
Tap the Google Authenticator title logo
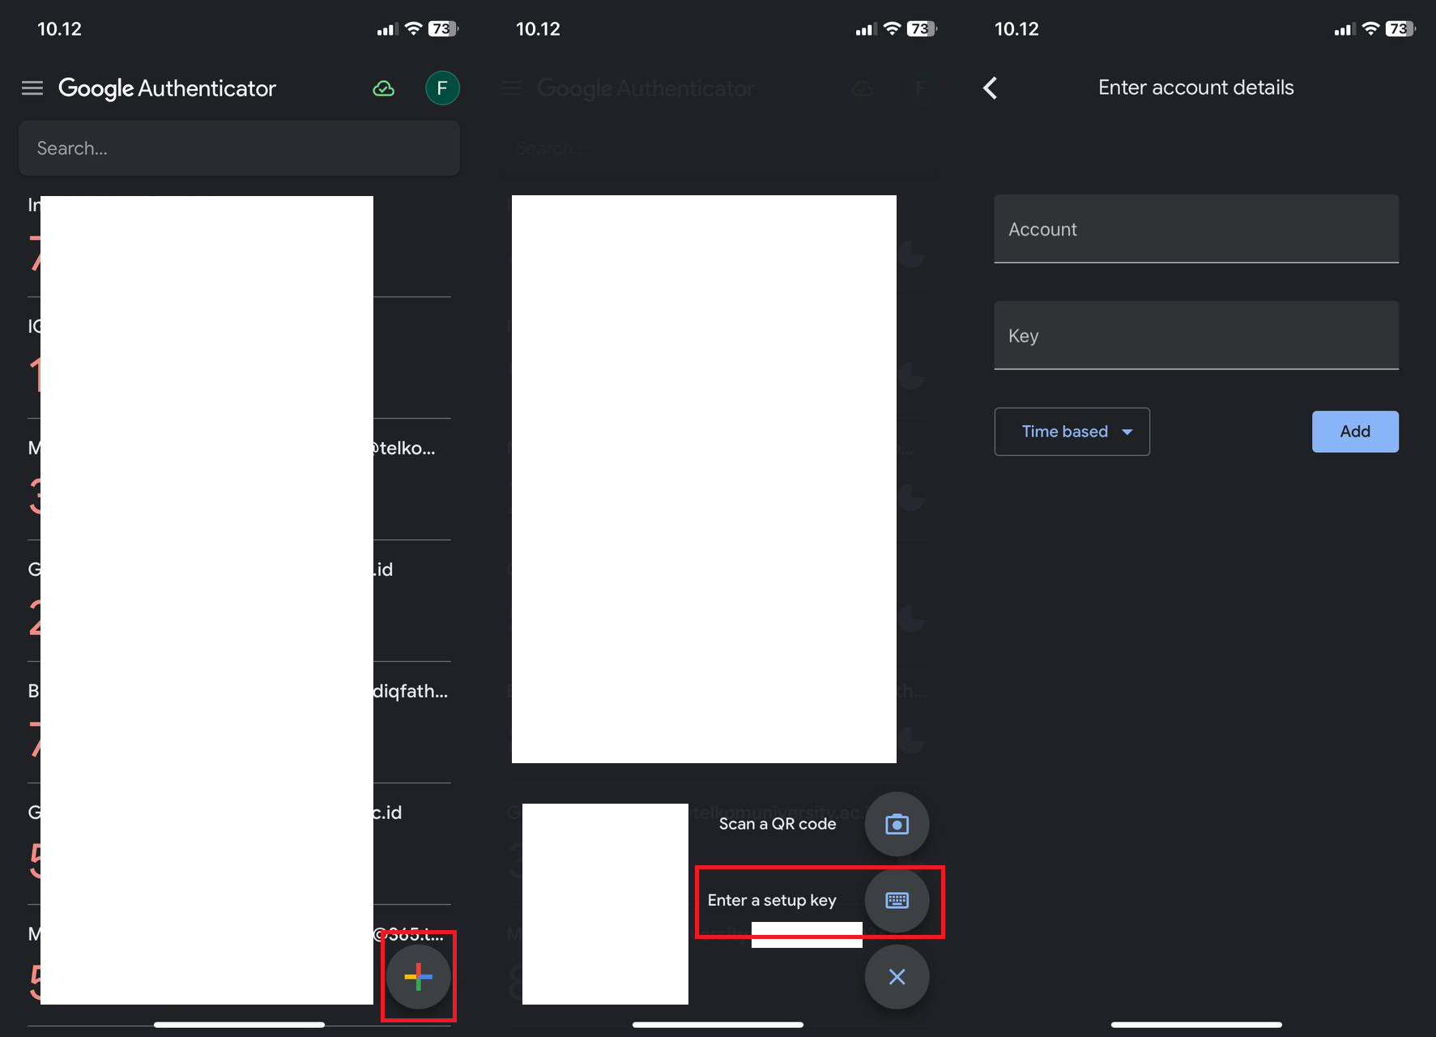click(x=168, y=88)
